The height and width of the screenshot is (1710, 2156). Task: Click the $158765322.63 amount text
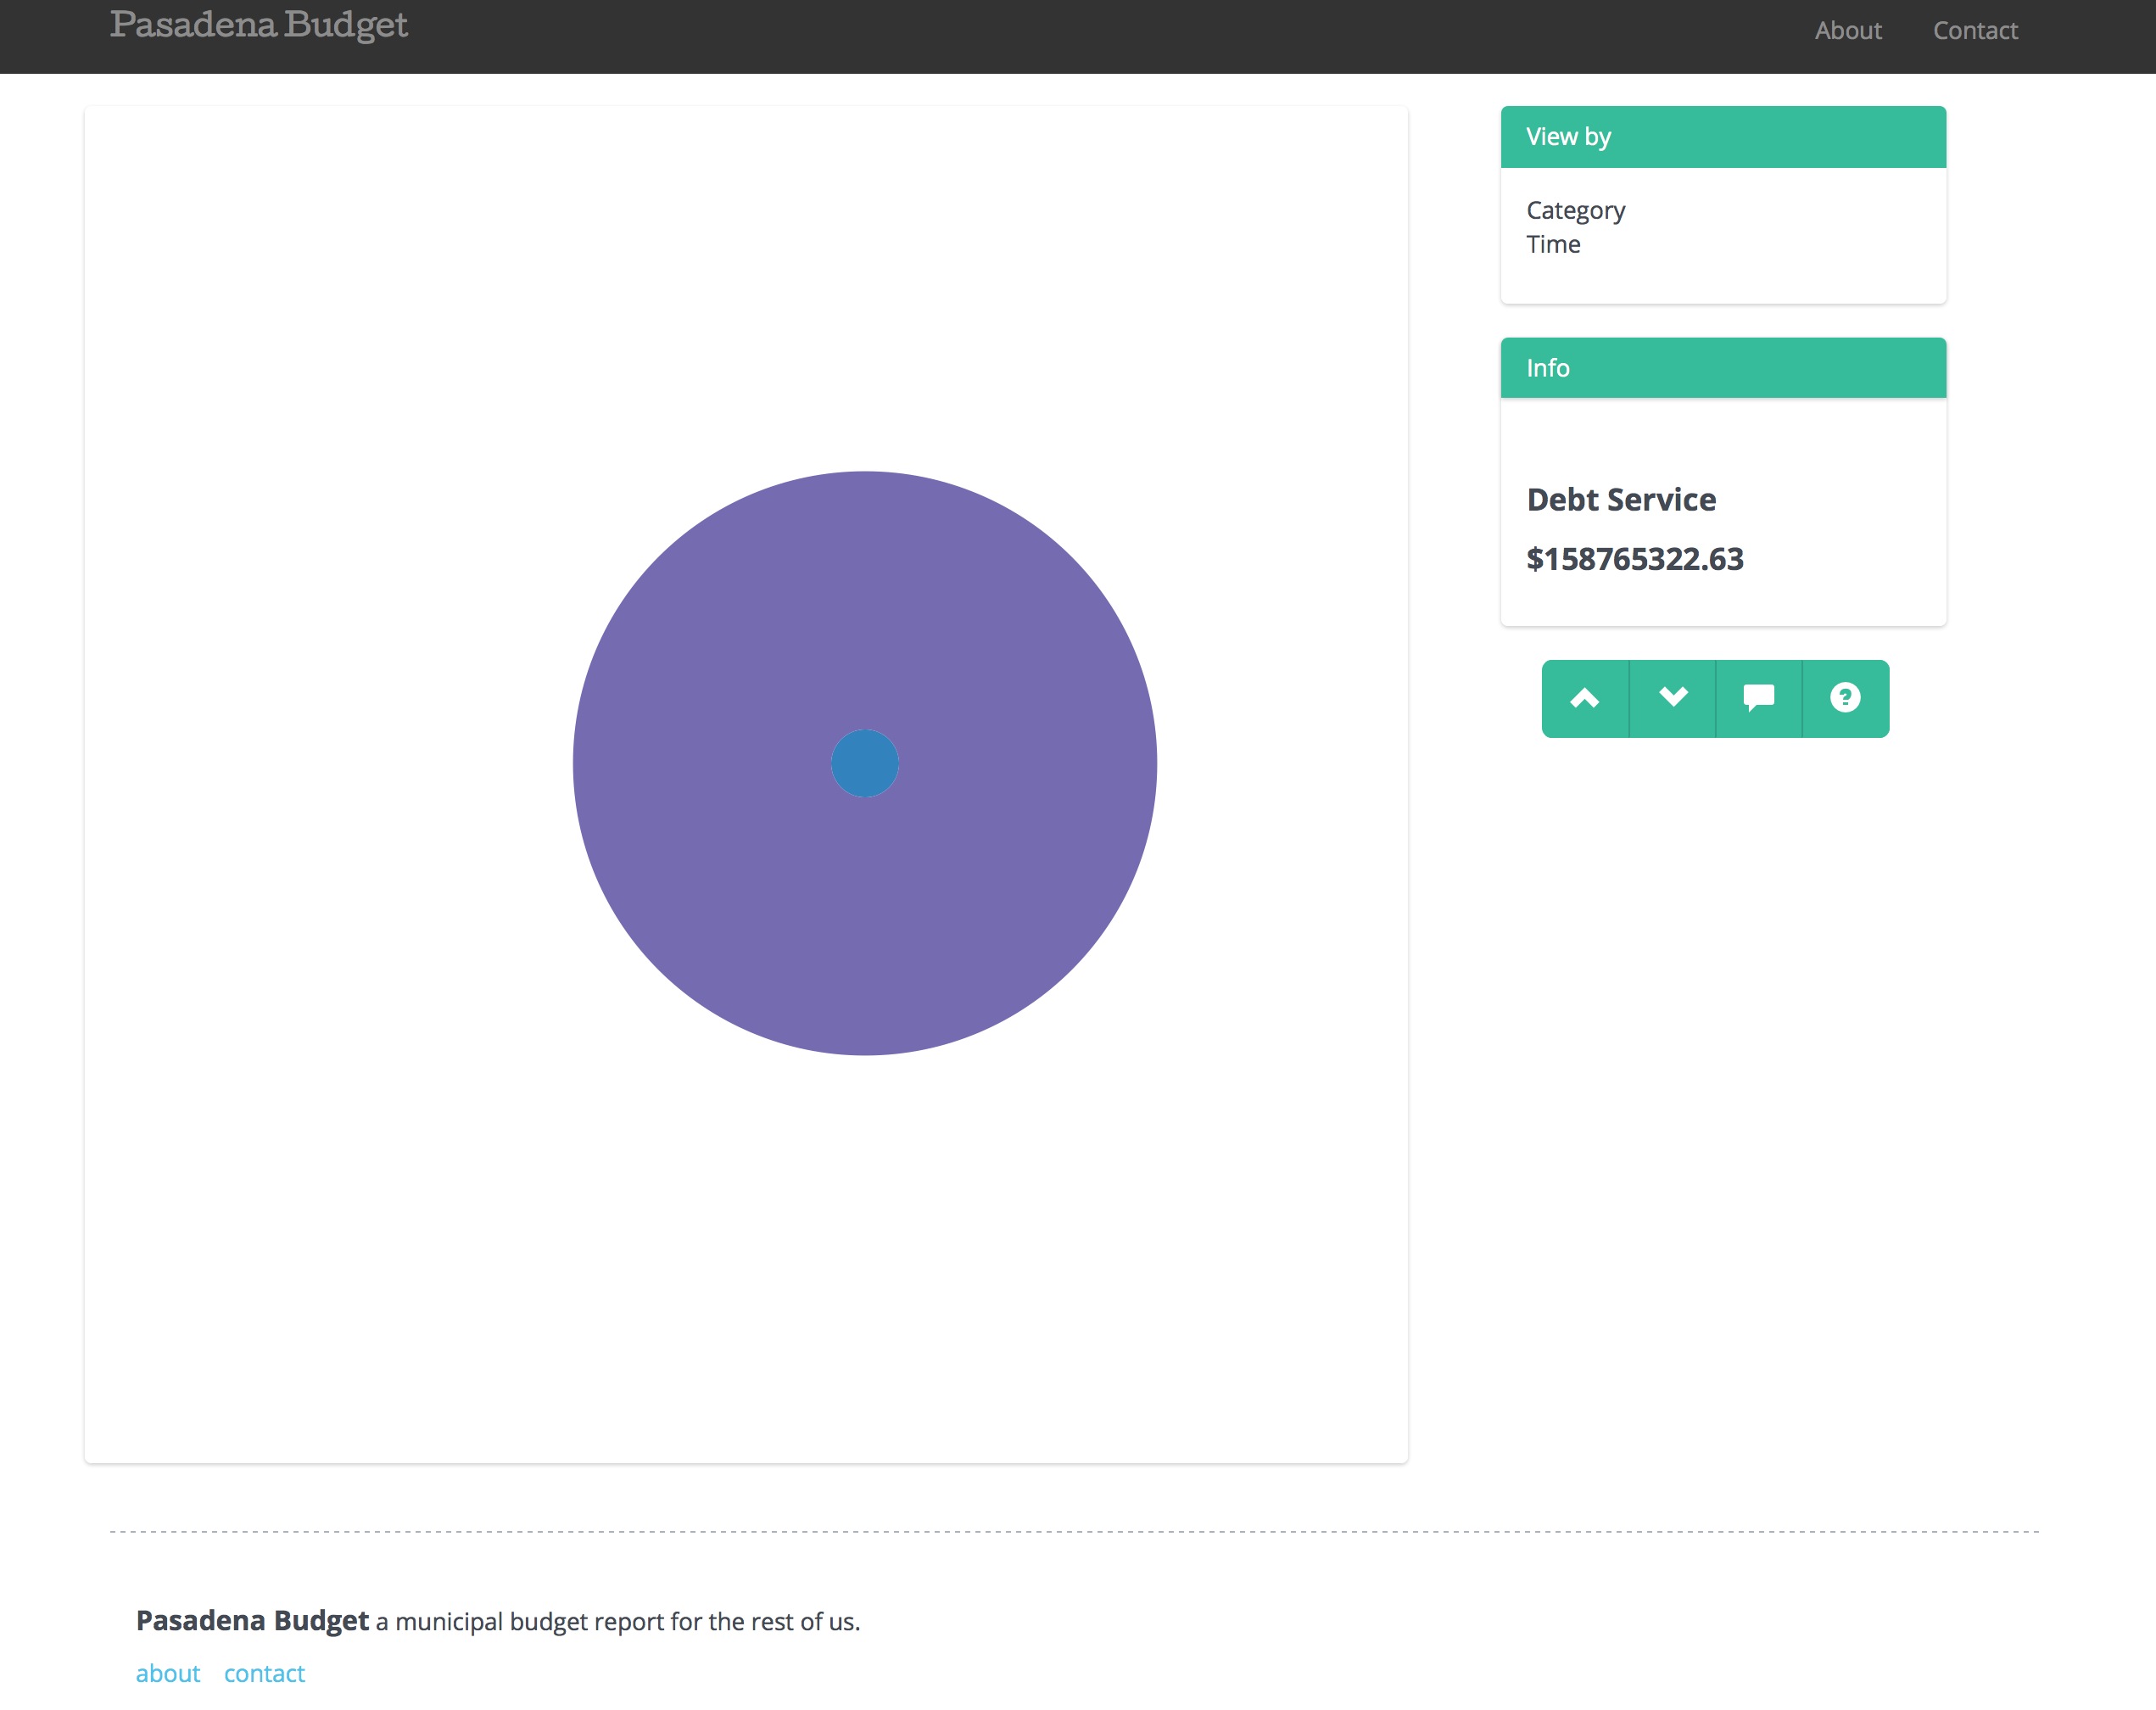1634,559
